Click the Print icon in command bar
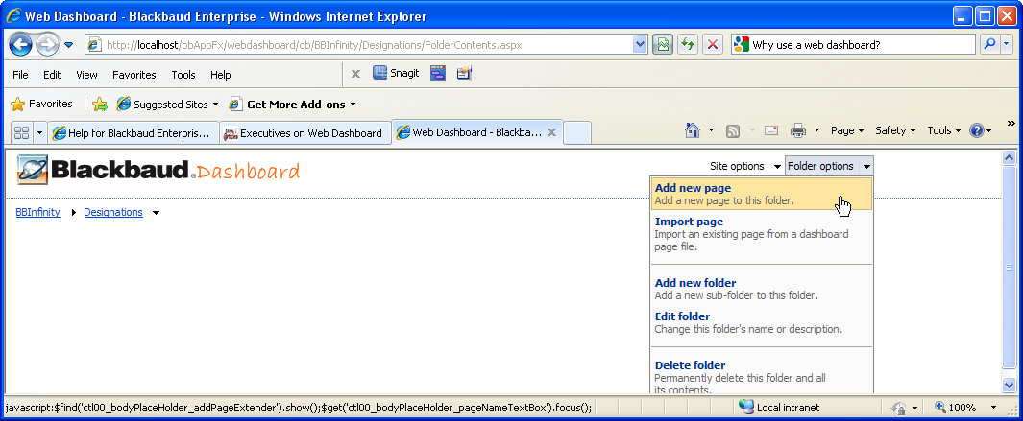Screen dimensions: 1023x421 797,131
